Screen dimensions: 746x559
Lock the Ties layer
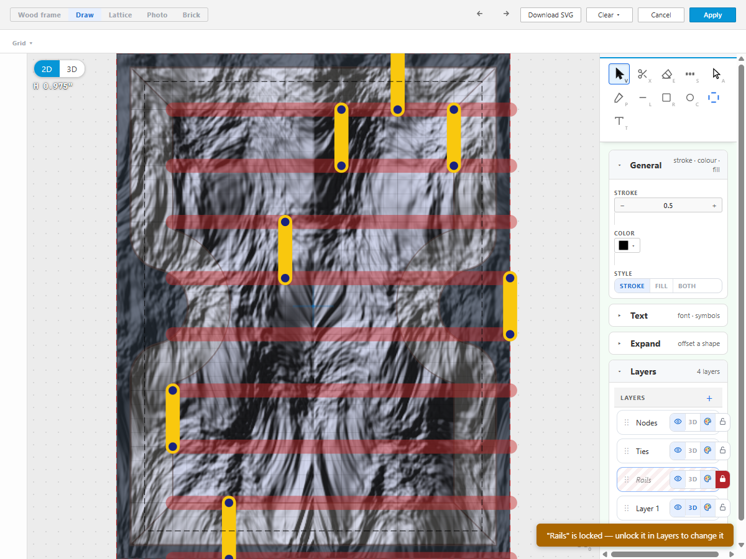tap(722, 451)
